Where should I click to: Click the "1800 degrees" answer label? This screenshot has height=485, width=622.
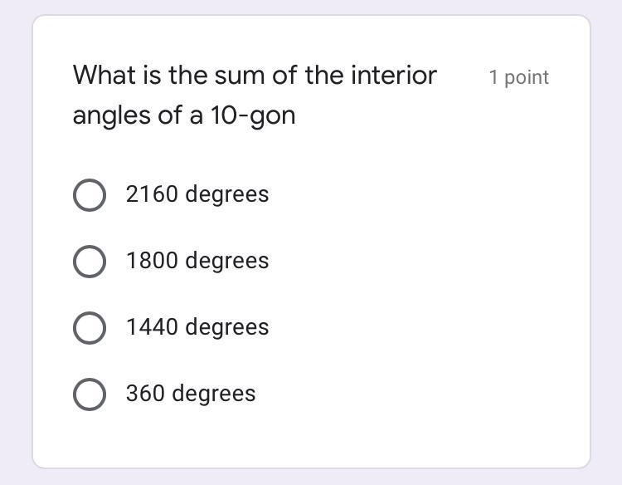click(x=197, y=261)
